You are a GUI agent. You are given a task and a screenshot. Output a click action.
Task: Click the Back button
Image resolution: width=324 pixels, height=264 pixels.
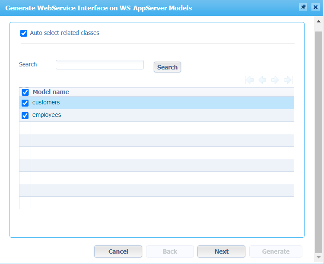(x=170, y=251)
